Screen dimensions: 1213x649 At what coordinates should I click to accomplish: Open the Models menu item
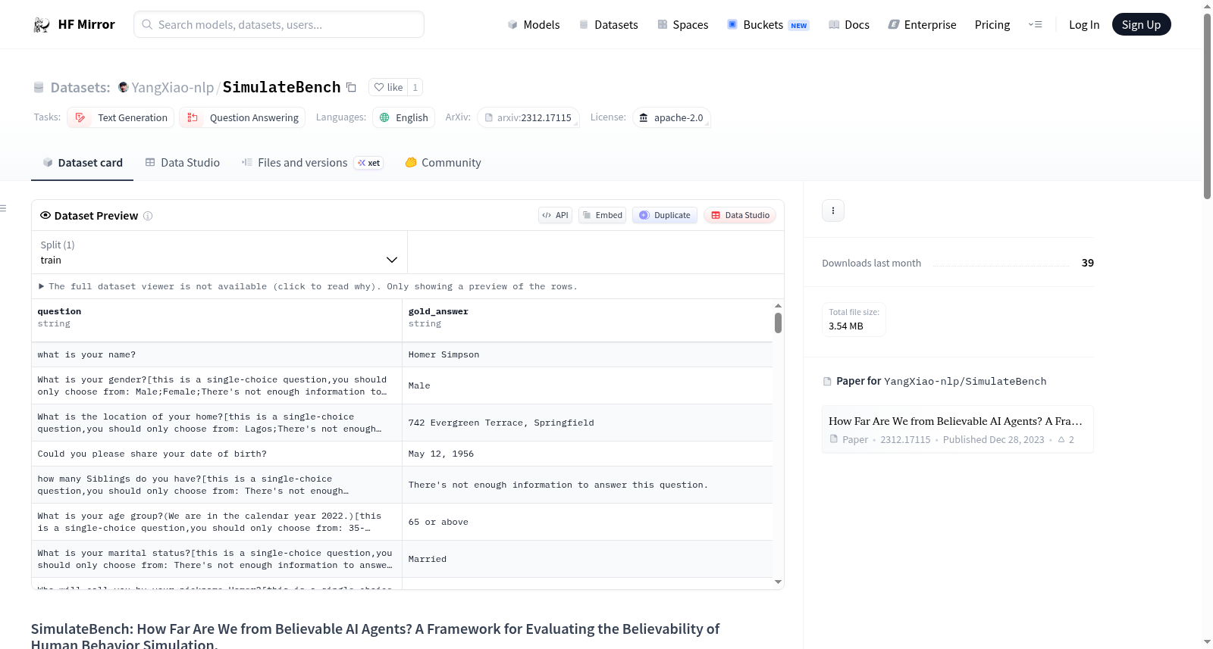click(534, 25)
